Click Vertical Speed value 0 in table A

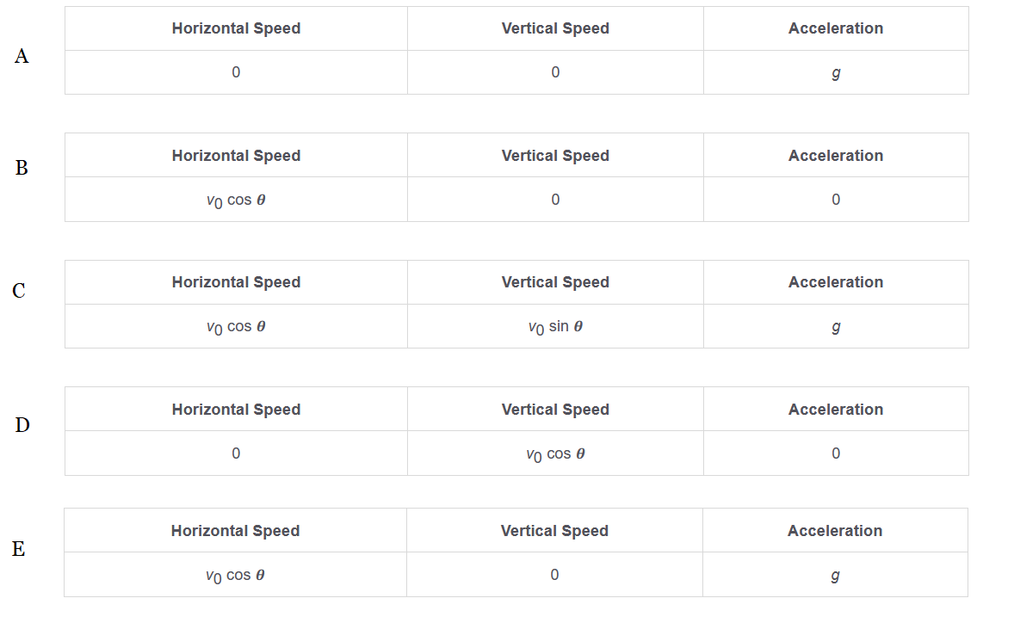(x=555, y=72)
